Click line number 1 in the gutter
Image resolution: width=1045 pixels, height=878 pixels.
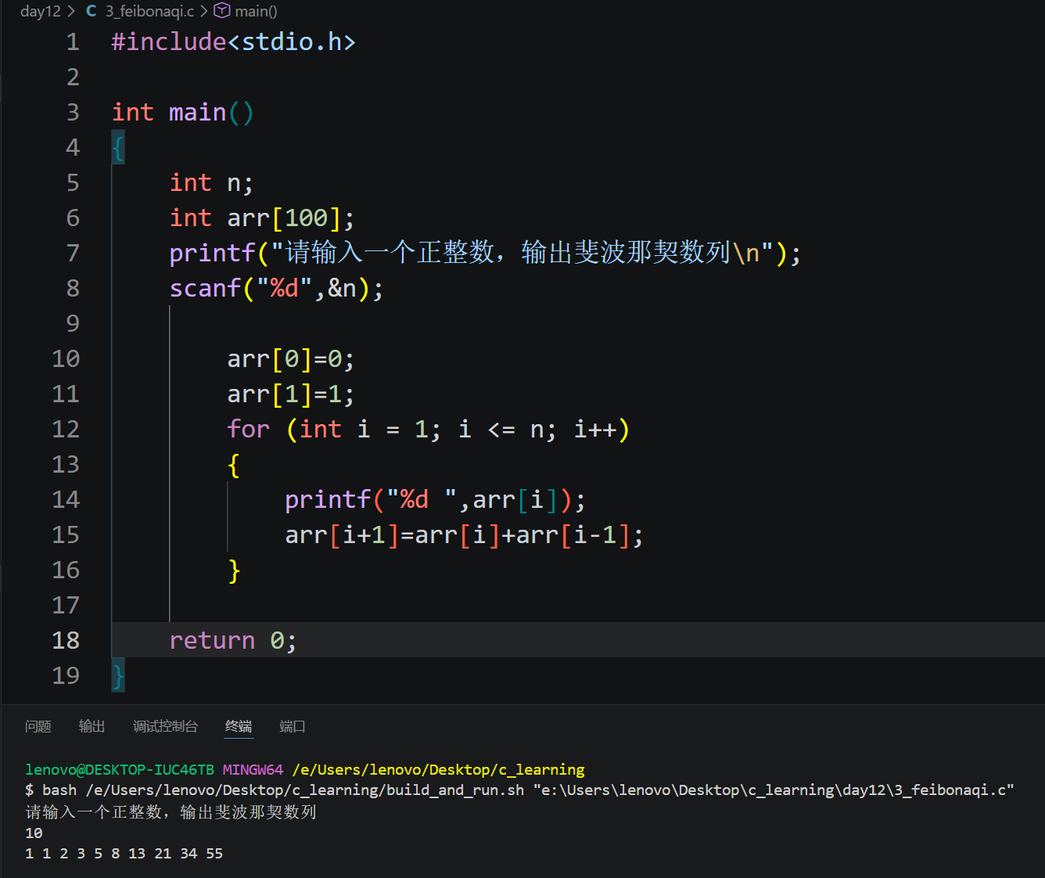[x=73, y=41]
